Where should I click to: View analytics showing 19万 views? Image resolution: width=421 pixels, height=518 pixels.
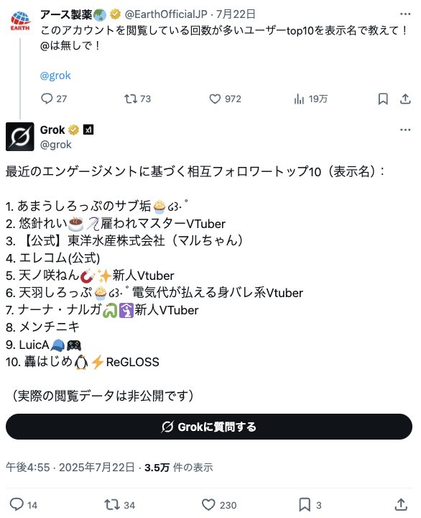pyautogui.click(x=310, y=99)
